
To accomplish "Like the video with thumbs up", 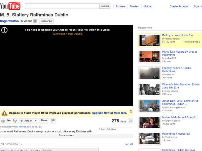I will 6,121.
